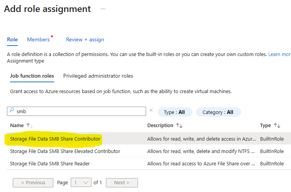Select Storage File Data SMB Share Reader role
291x192 pixels.
pos(50,164)
